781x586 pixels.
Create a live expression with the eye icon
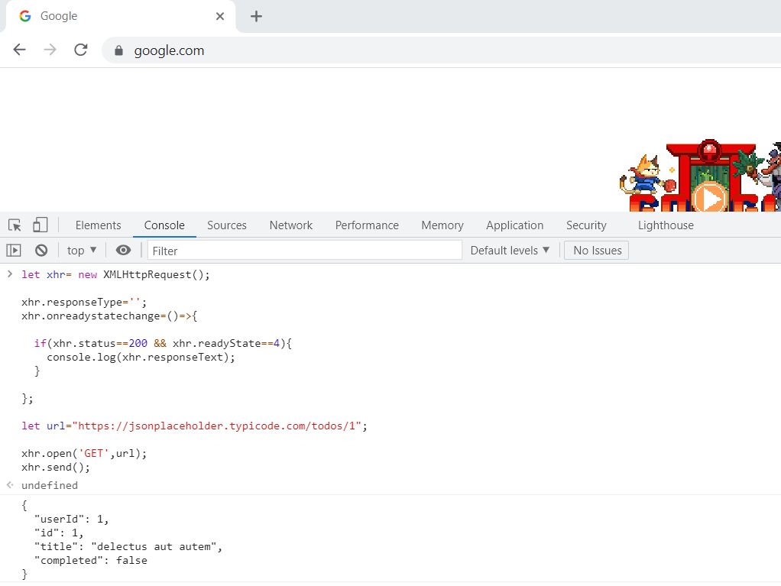(x=124, y=250)
